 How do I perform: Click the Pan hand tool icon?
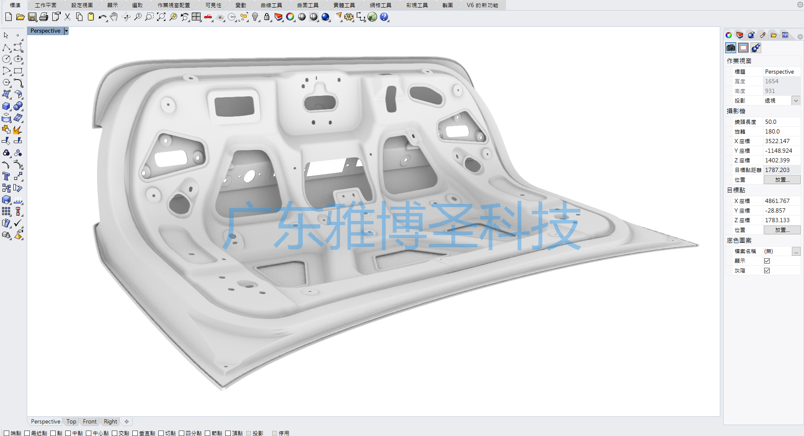pyautogui.click(x=114, y=17)
